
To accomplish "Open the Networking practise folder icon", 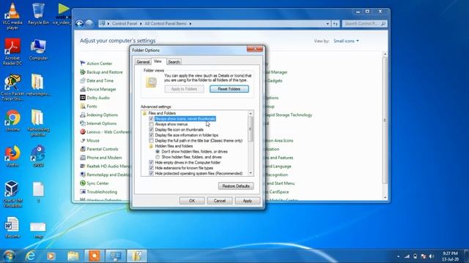I will tap(38, 123).
